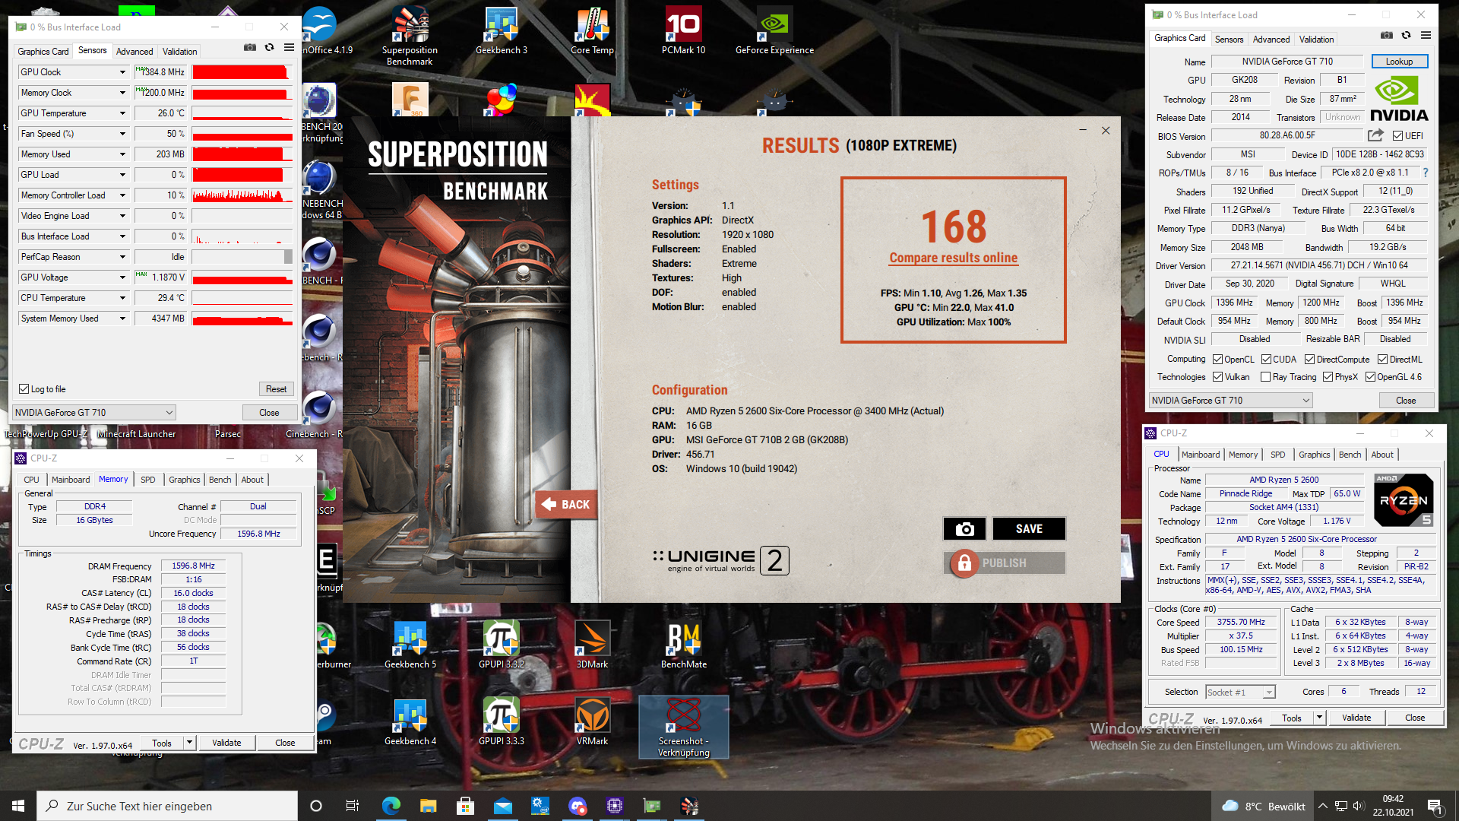1459x821 pixels.
Task: Open Mainboard tab in right CPU-Z window
Action: click(x=1201, y=455)
